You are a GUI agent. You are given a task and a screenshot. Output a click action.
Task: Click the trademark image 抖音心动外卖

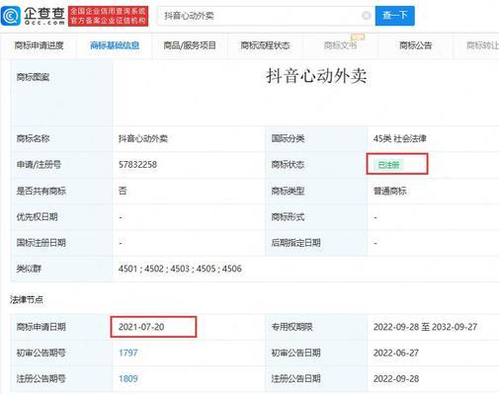point(316,76)
